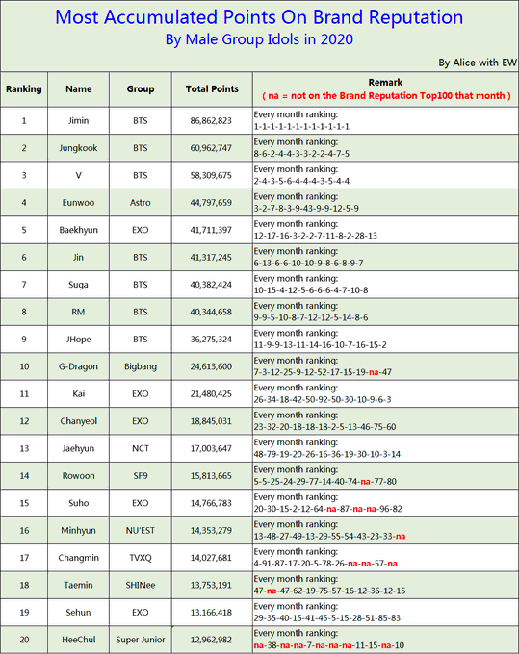Select total points value 14,027,681
This screenshot has width=519, height=654.
(211, 558)
